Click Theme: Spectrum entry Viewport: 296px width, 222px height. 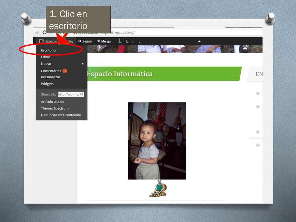point(55,108)
